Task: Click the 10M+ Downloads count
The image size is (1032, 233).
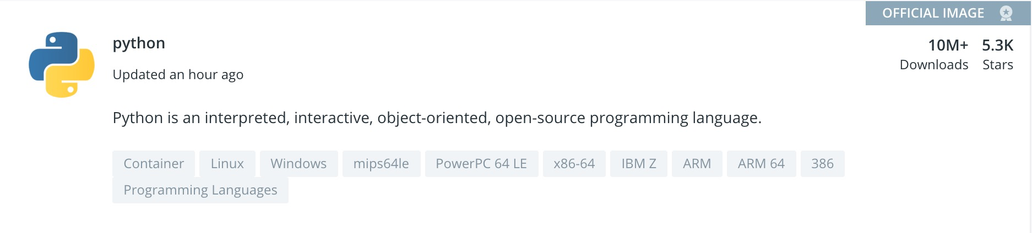Action: [x=948, y=45]
